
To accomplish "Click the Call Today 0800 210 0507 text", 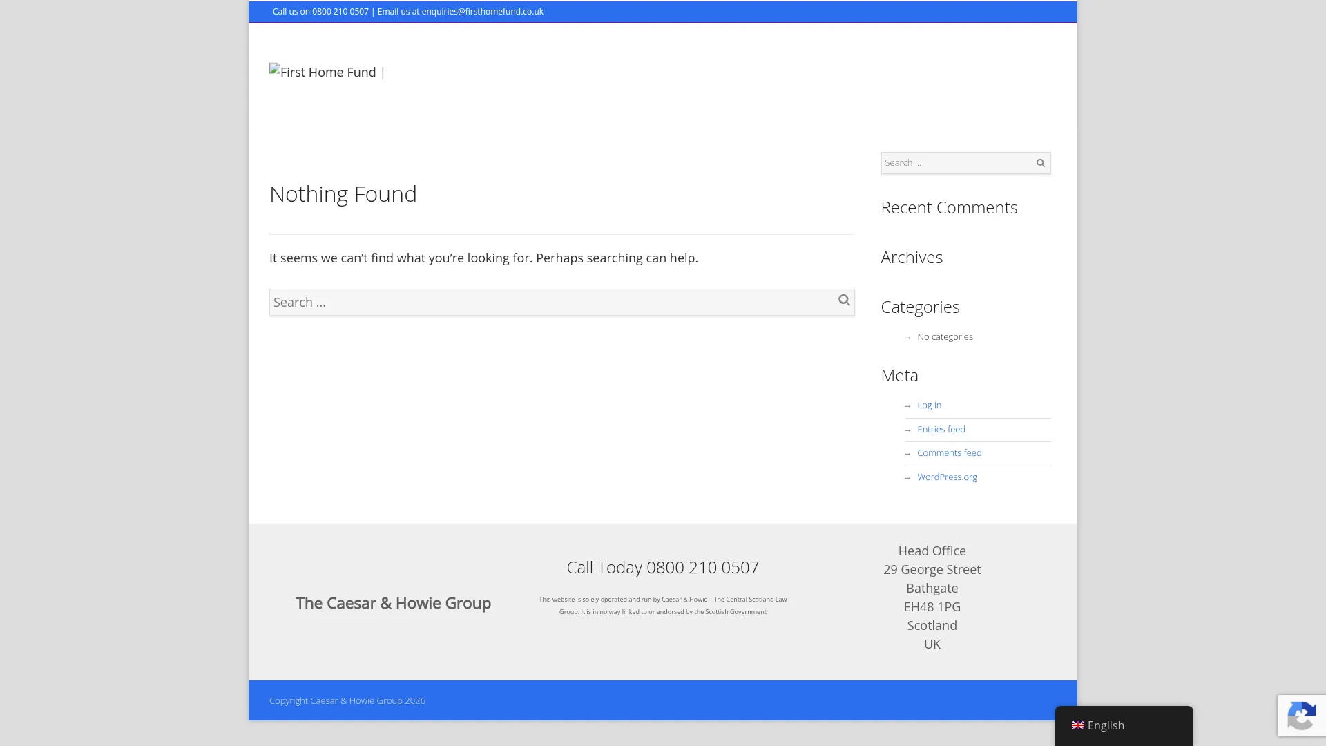I will click(x=662, y=567).
